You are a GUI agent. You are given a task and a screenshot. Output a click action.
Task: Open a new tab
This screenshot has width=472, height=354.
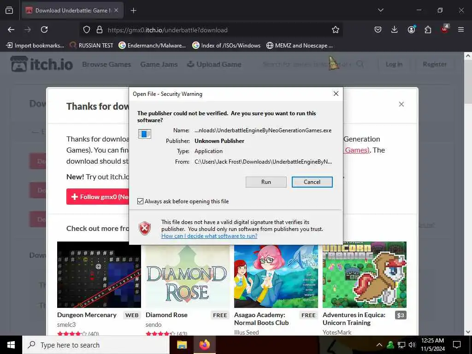point(133,11)
